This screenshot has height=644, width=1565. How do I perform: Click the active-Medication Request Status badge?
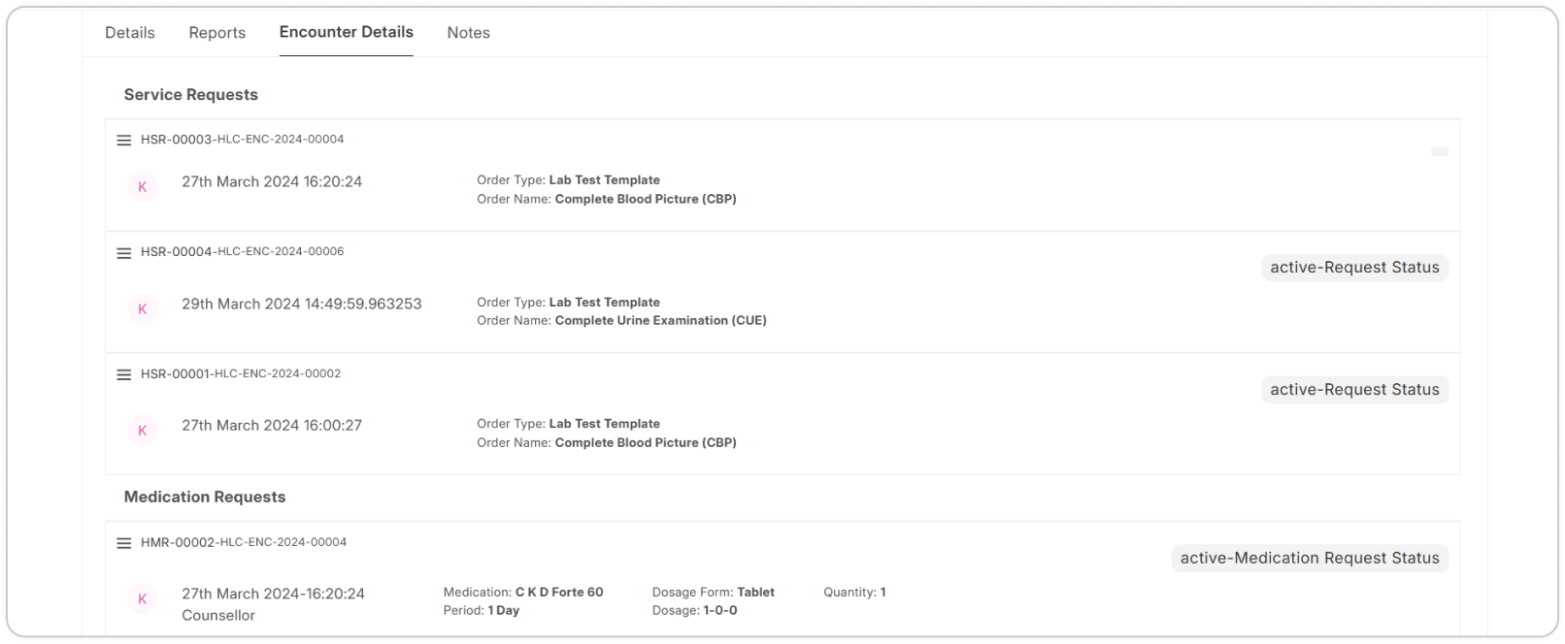1310,559
